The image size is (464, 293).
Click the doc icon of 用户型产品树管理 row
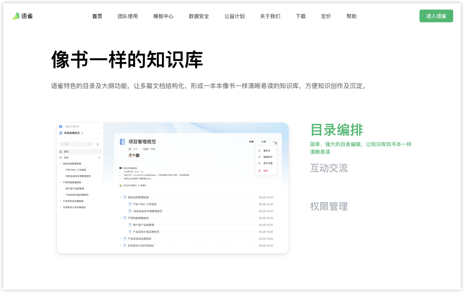130,225
